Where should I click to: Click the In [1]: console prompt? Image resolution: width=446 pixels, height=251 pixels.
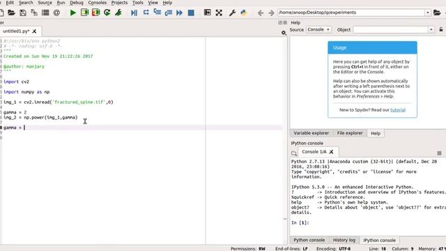300,222
